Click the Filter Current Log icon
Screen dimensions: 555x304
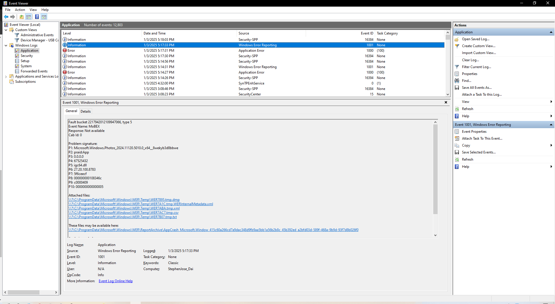457,67
